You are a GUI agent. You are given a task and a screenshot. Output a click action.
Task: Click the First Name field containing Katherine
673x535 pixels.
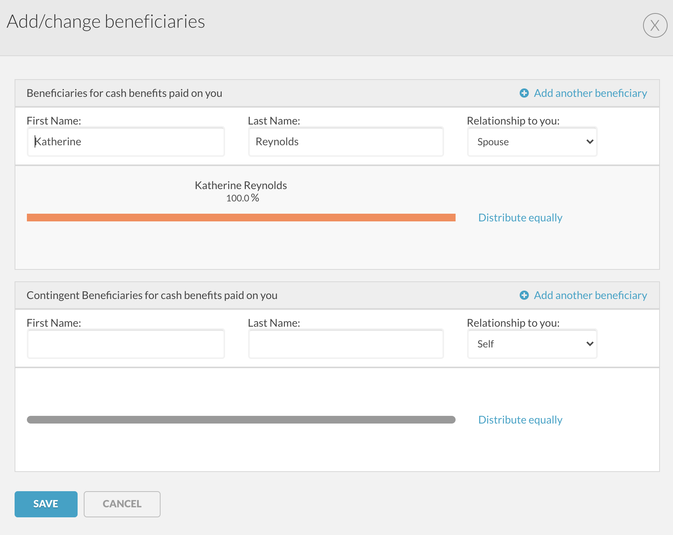126,142
